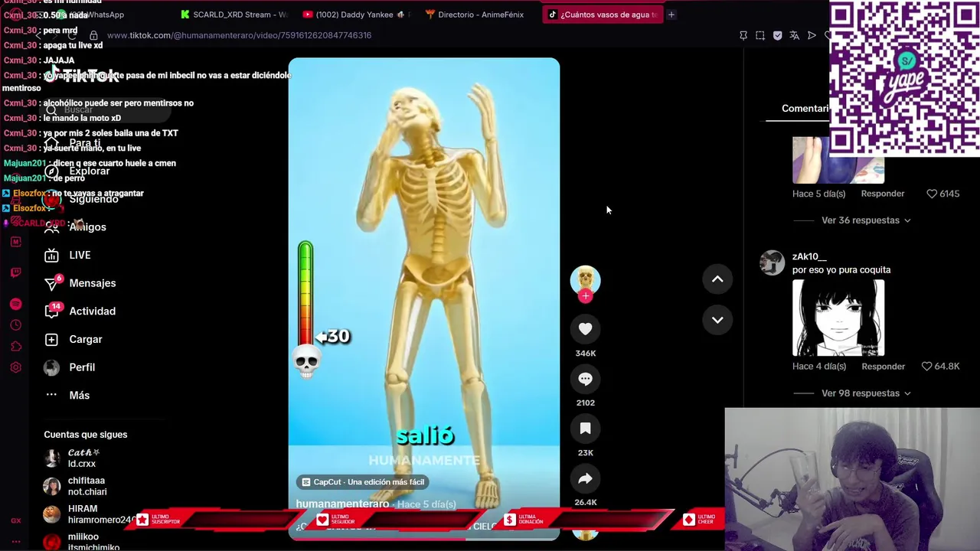Open Perfil in the sidebar
Image resolution: width=980 pixels, height=551 pixels.
tap(82, 367)
